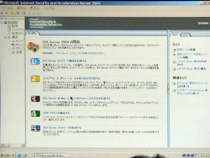Select the キャッシュ node under 構成
Screen dimensions: 210x158
pyautogui.click(x=18, y=45)
